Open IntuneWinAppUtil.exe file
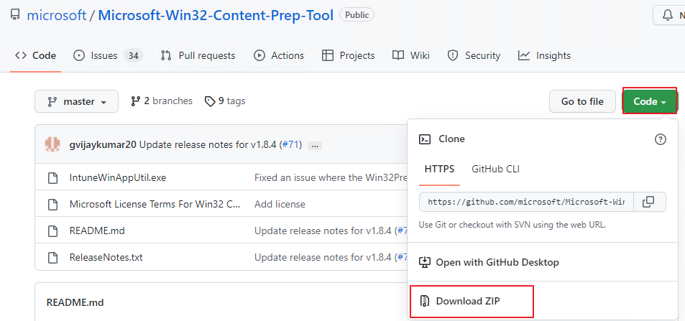 coord(117,178)
